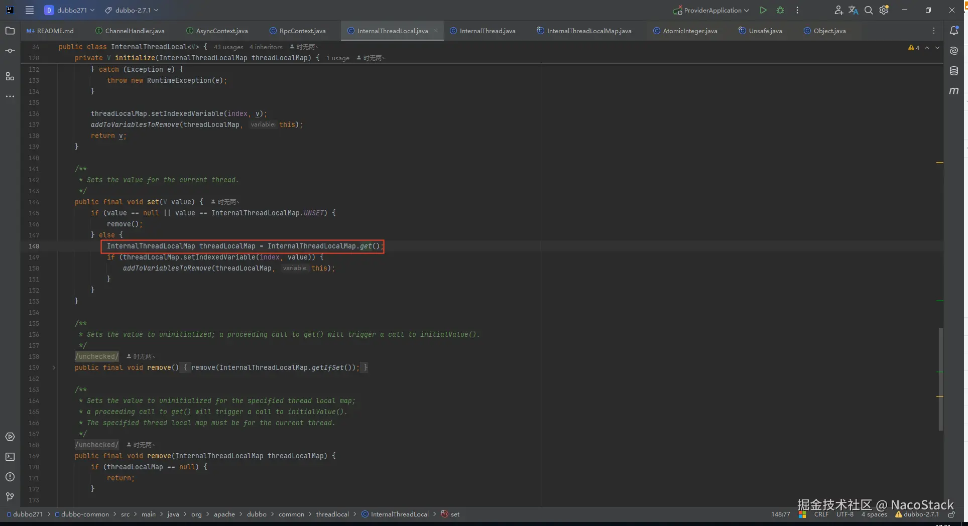Open the Structure tool window
968x526 pixels.
coord(10,76)
